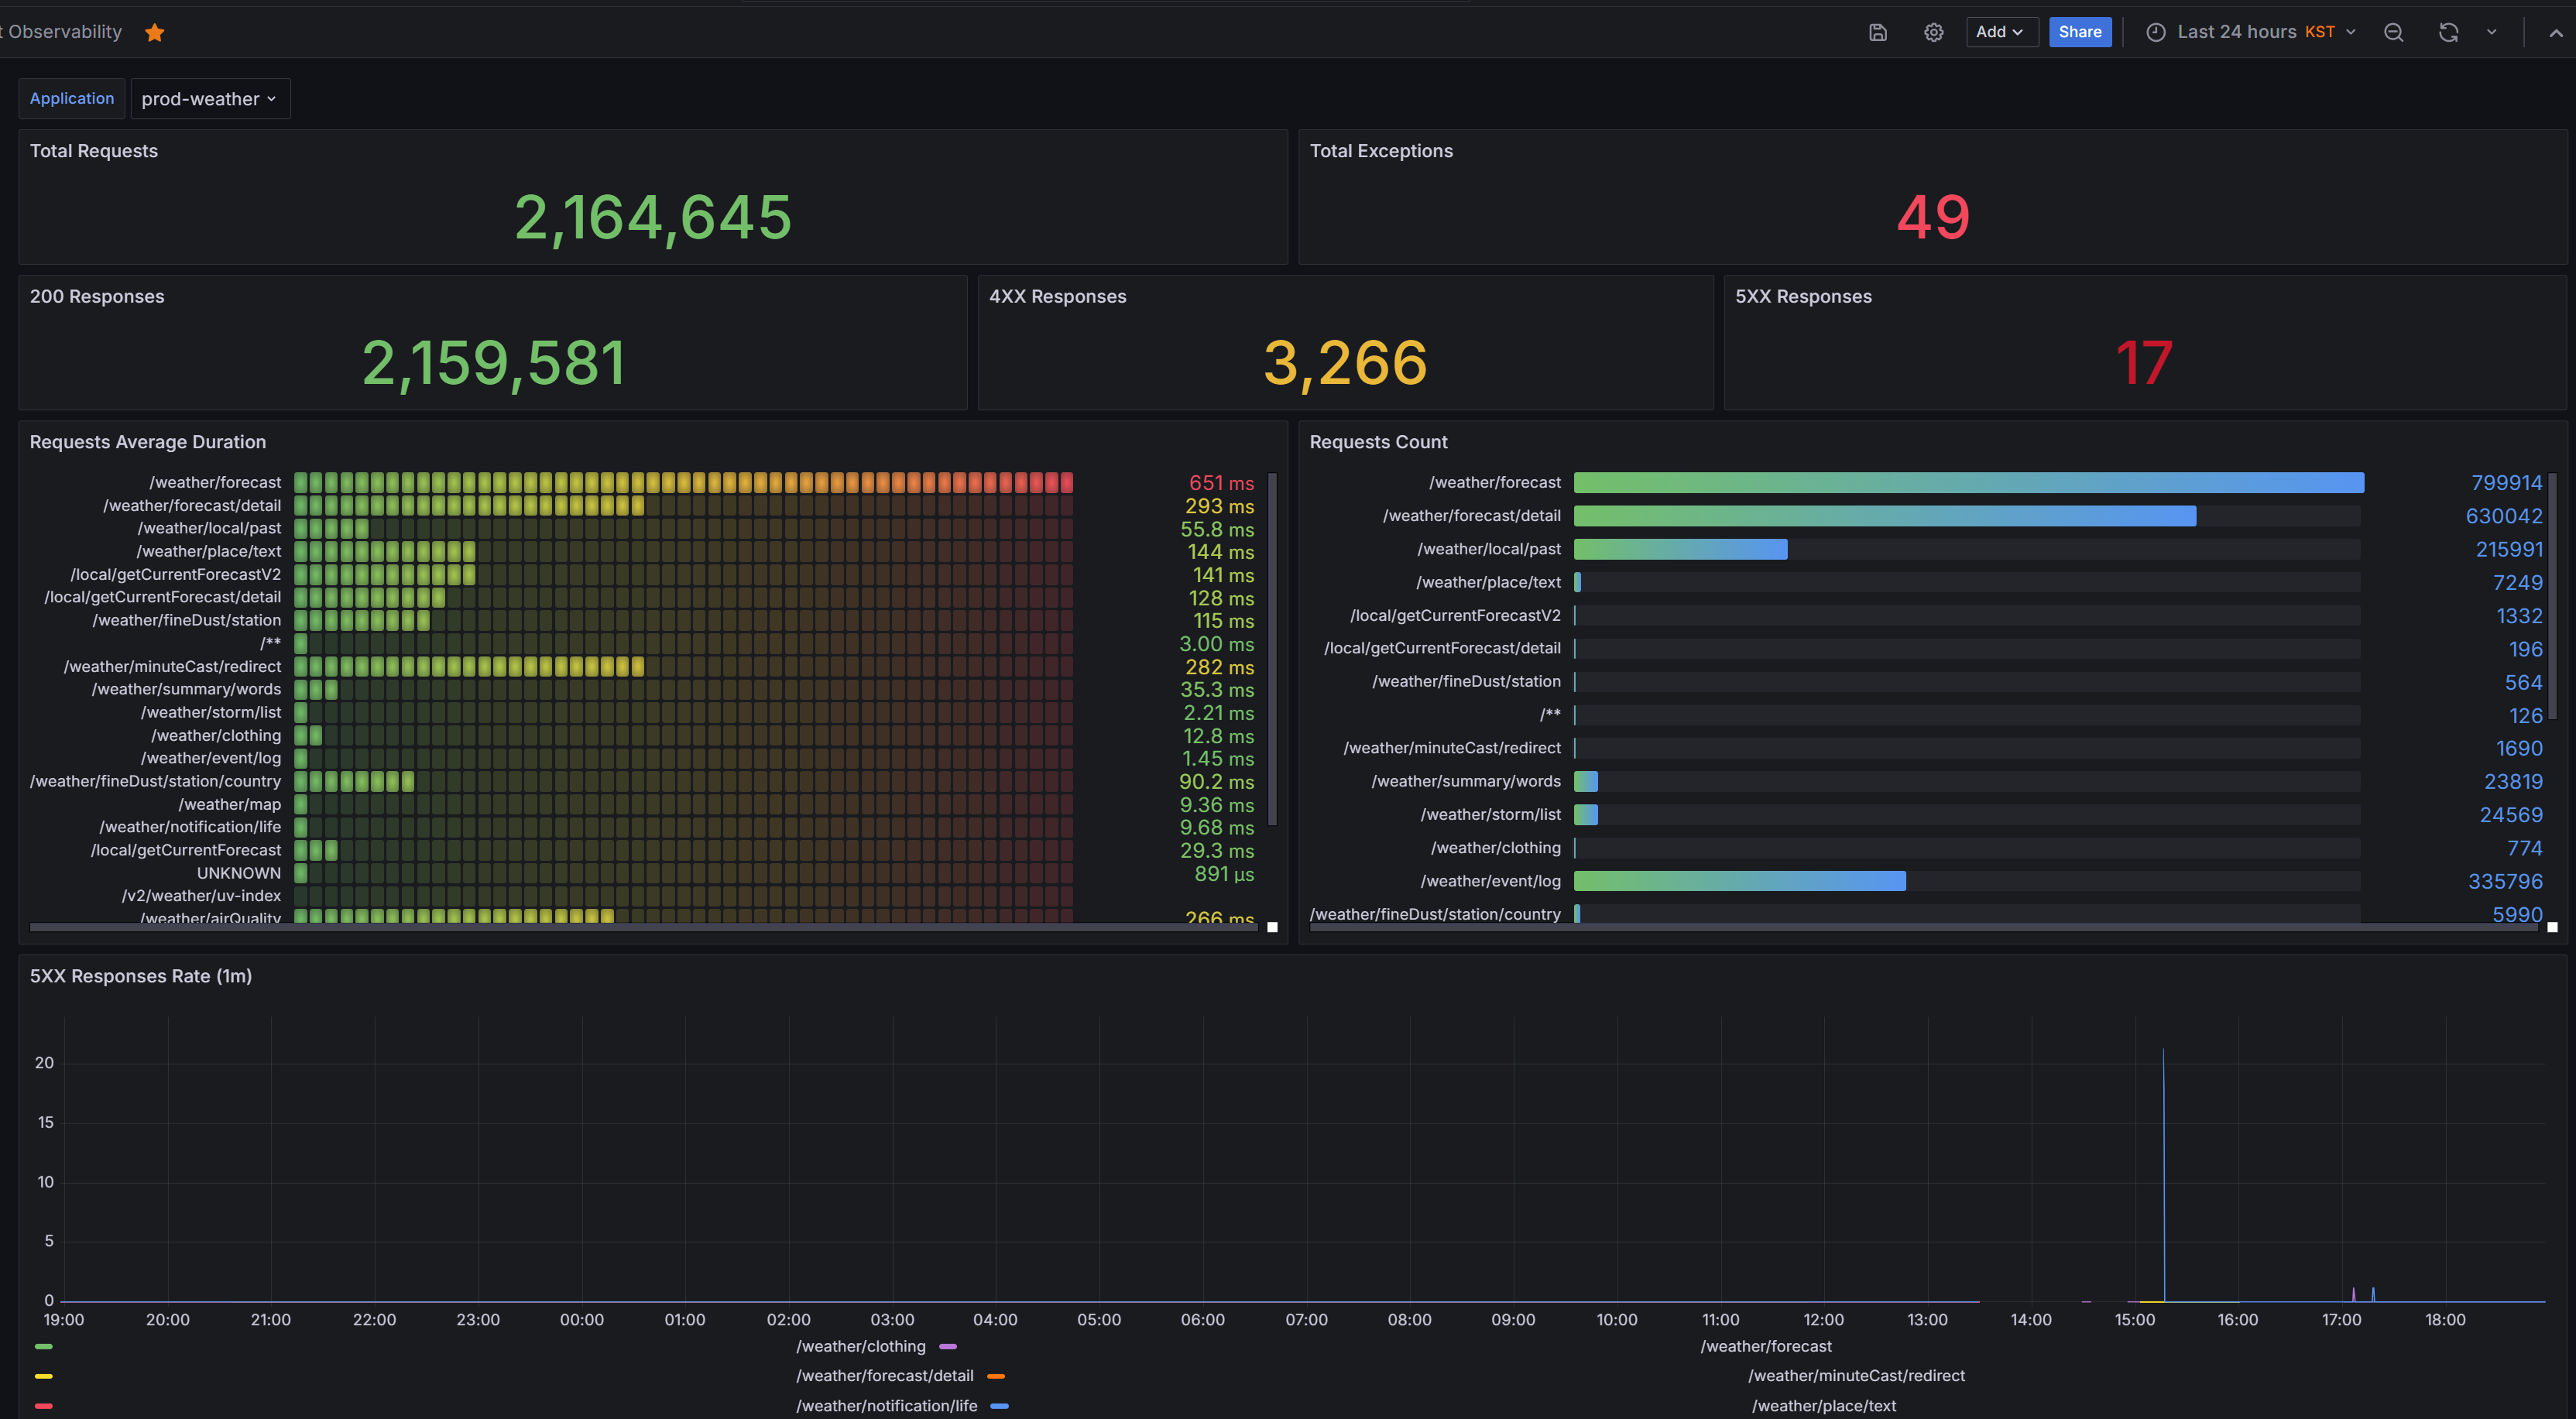Image resolution: width=2576 pixels, height=1419 pixels.
Task: Click the collapse top bar chevron icon
Action: 2555,33
